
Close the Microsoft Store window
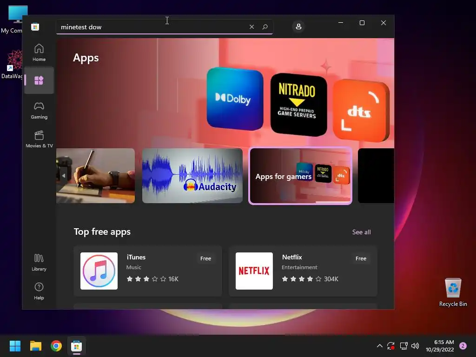[x=383, y=23]
